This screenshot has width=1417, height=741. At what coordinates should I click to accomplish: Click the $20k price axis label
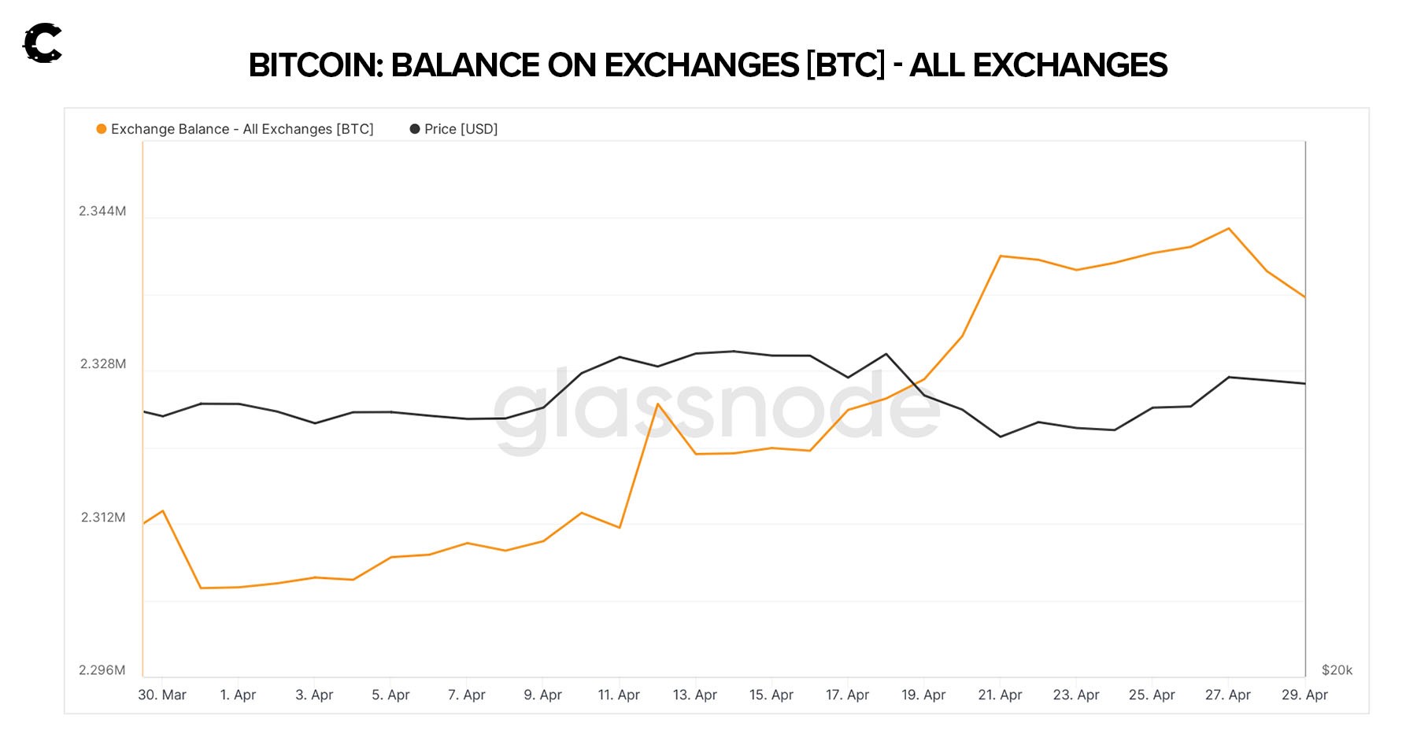pos(1337,670)
